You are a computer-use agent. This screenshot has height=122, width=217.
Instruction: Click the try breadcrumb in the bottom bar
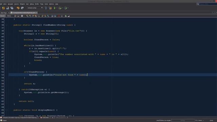53,118
